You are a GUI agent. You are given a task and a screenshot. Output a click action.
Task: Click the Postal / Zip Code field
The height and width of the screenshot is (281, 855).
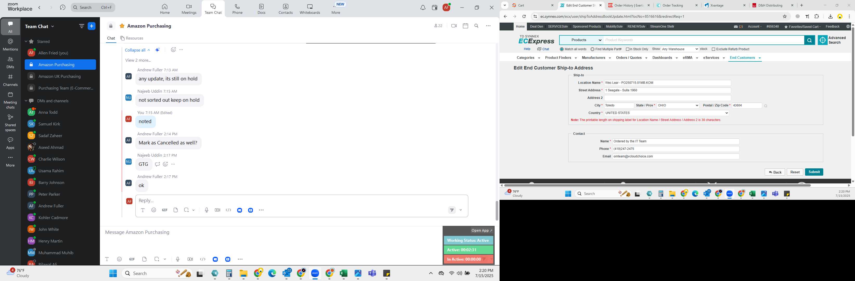click(747, 105)
